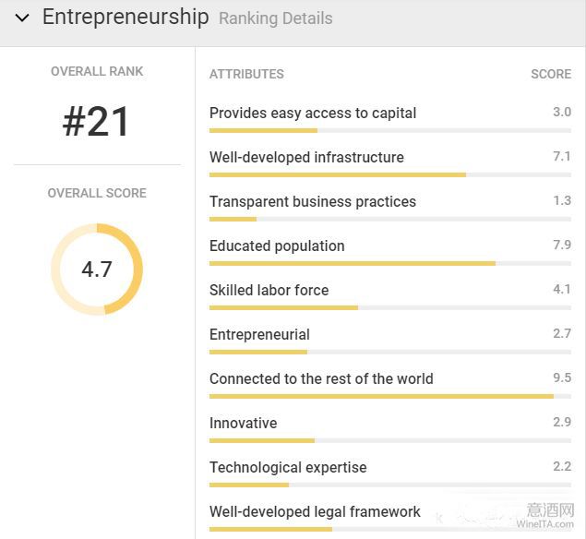
Task: Click the 9.5 score value
Action: tap(562, 377)
